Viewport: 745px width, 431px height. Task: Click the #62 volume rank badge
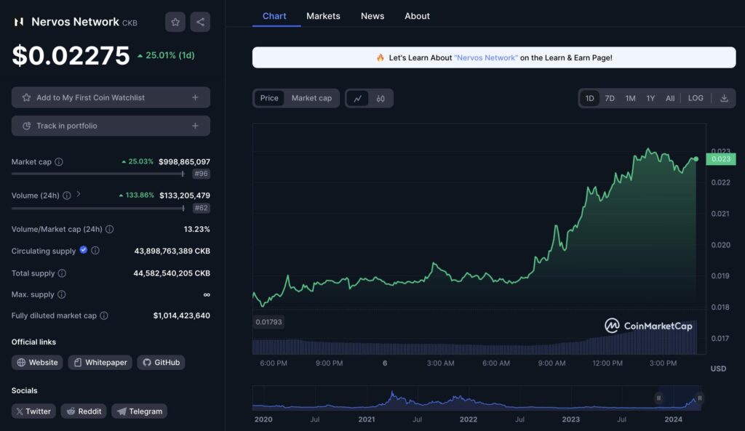point(201,208)
